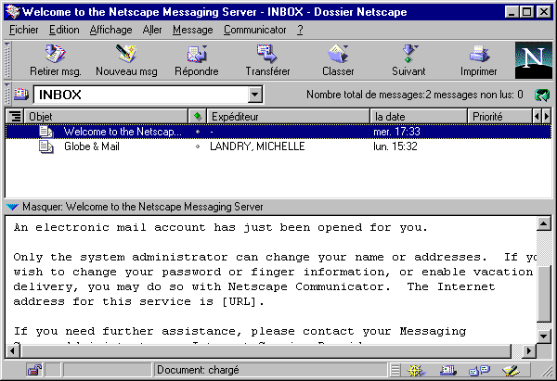Select the Globe & Mail message subject
The height and width of the screenshot is (381, 557).
click(x=92, y=146)
